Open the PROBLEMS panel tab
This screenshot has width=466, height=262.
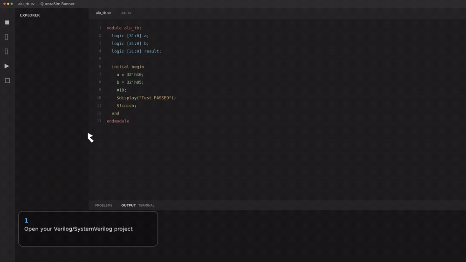(x=104, y=205)
